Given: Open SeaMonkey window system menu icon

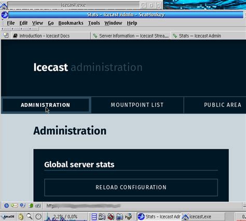Looking at the screenshot, I should (5, 15).
